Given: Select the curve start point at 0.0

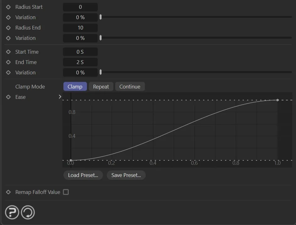Looking at the screenshot, I should [x=71, y=160].
